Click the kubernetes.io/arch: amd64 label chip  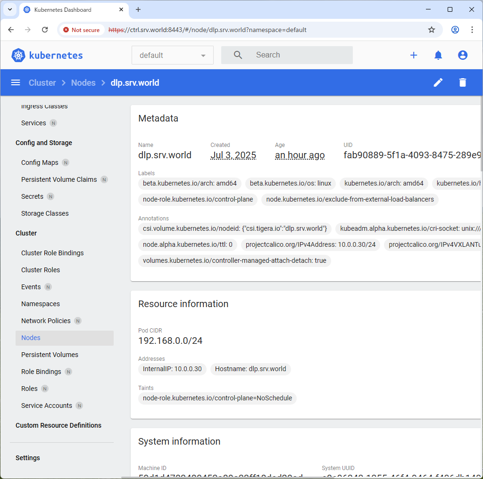click(384, 183)
